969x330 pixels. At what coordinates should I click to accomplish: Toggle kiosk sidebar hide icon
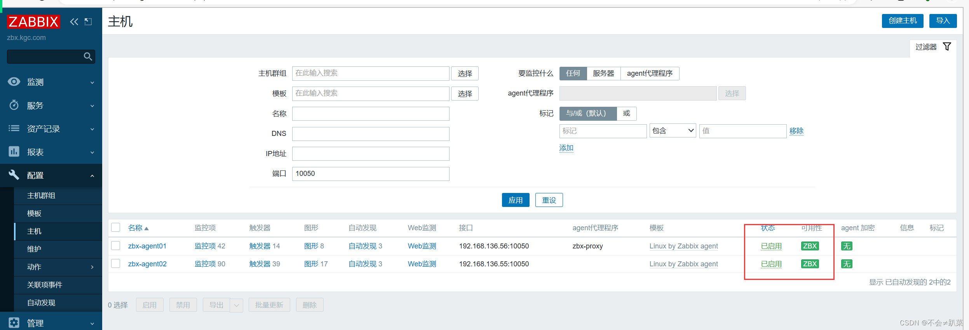[x=88, y=22]
